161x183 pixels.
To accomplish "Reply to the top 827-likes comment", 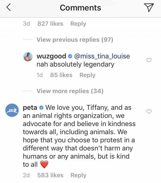I will click(78, 24).
